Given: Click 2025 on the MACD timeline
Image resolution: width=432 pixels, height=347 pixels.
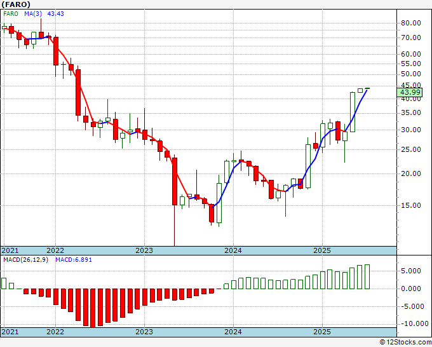Looking at the screenshot, I should coord(322,332).
